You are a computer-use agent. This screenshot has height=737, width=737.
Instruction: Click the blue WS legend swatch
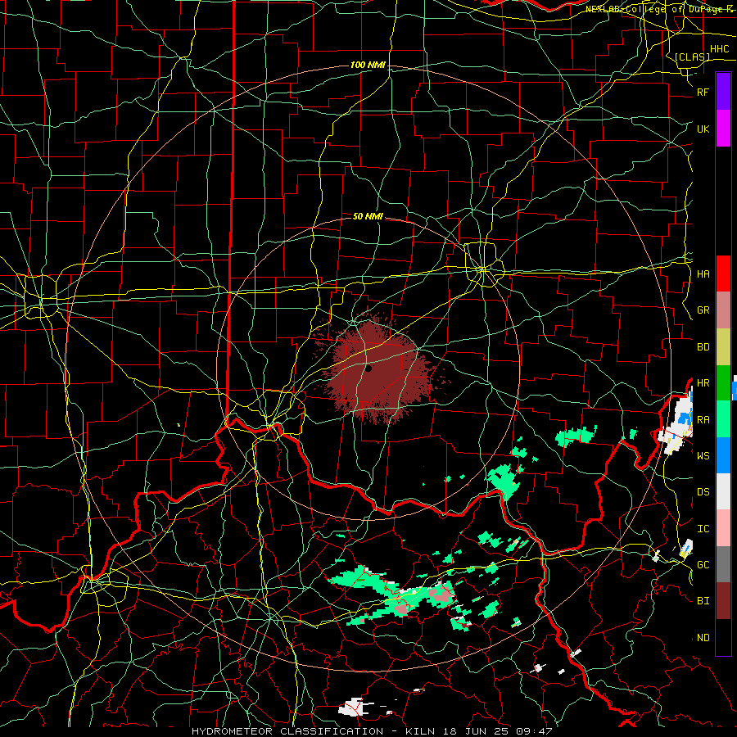tap(723, 455)
